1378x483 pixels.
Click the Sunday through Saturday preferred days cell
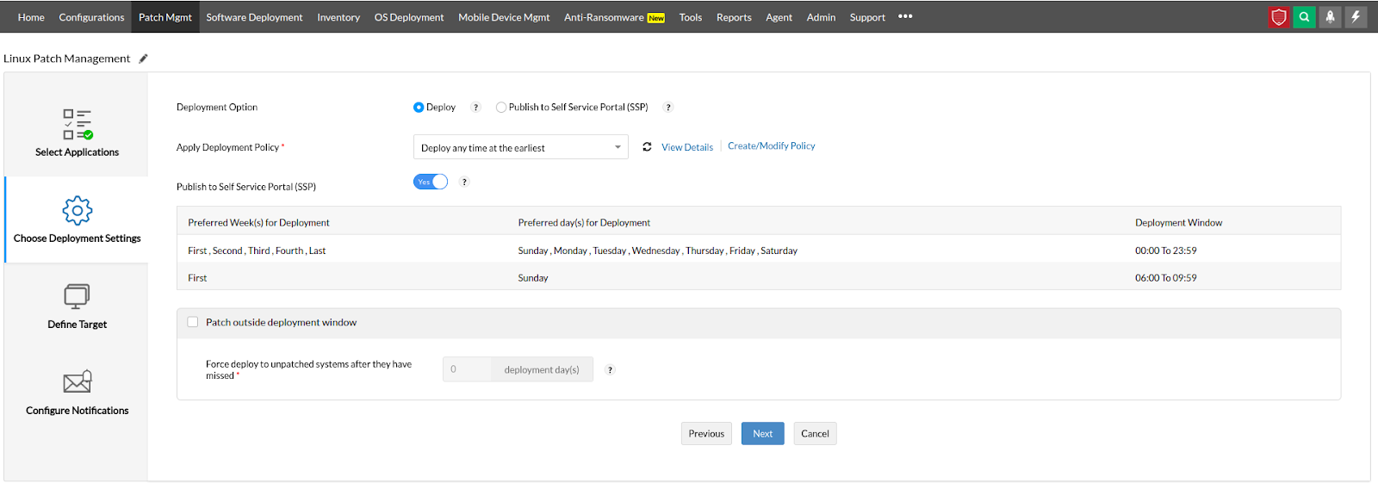pyautogui.click(x=658, y=251)
